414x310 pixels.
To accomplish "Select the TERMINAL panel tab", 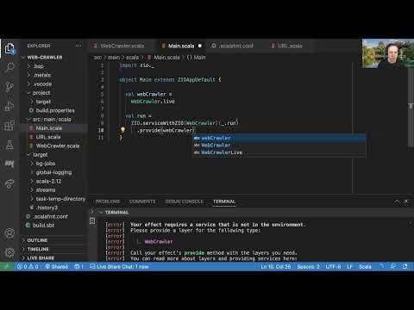I will pos(224,201).
